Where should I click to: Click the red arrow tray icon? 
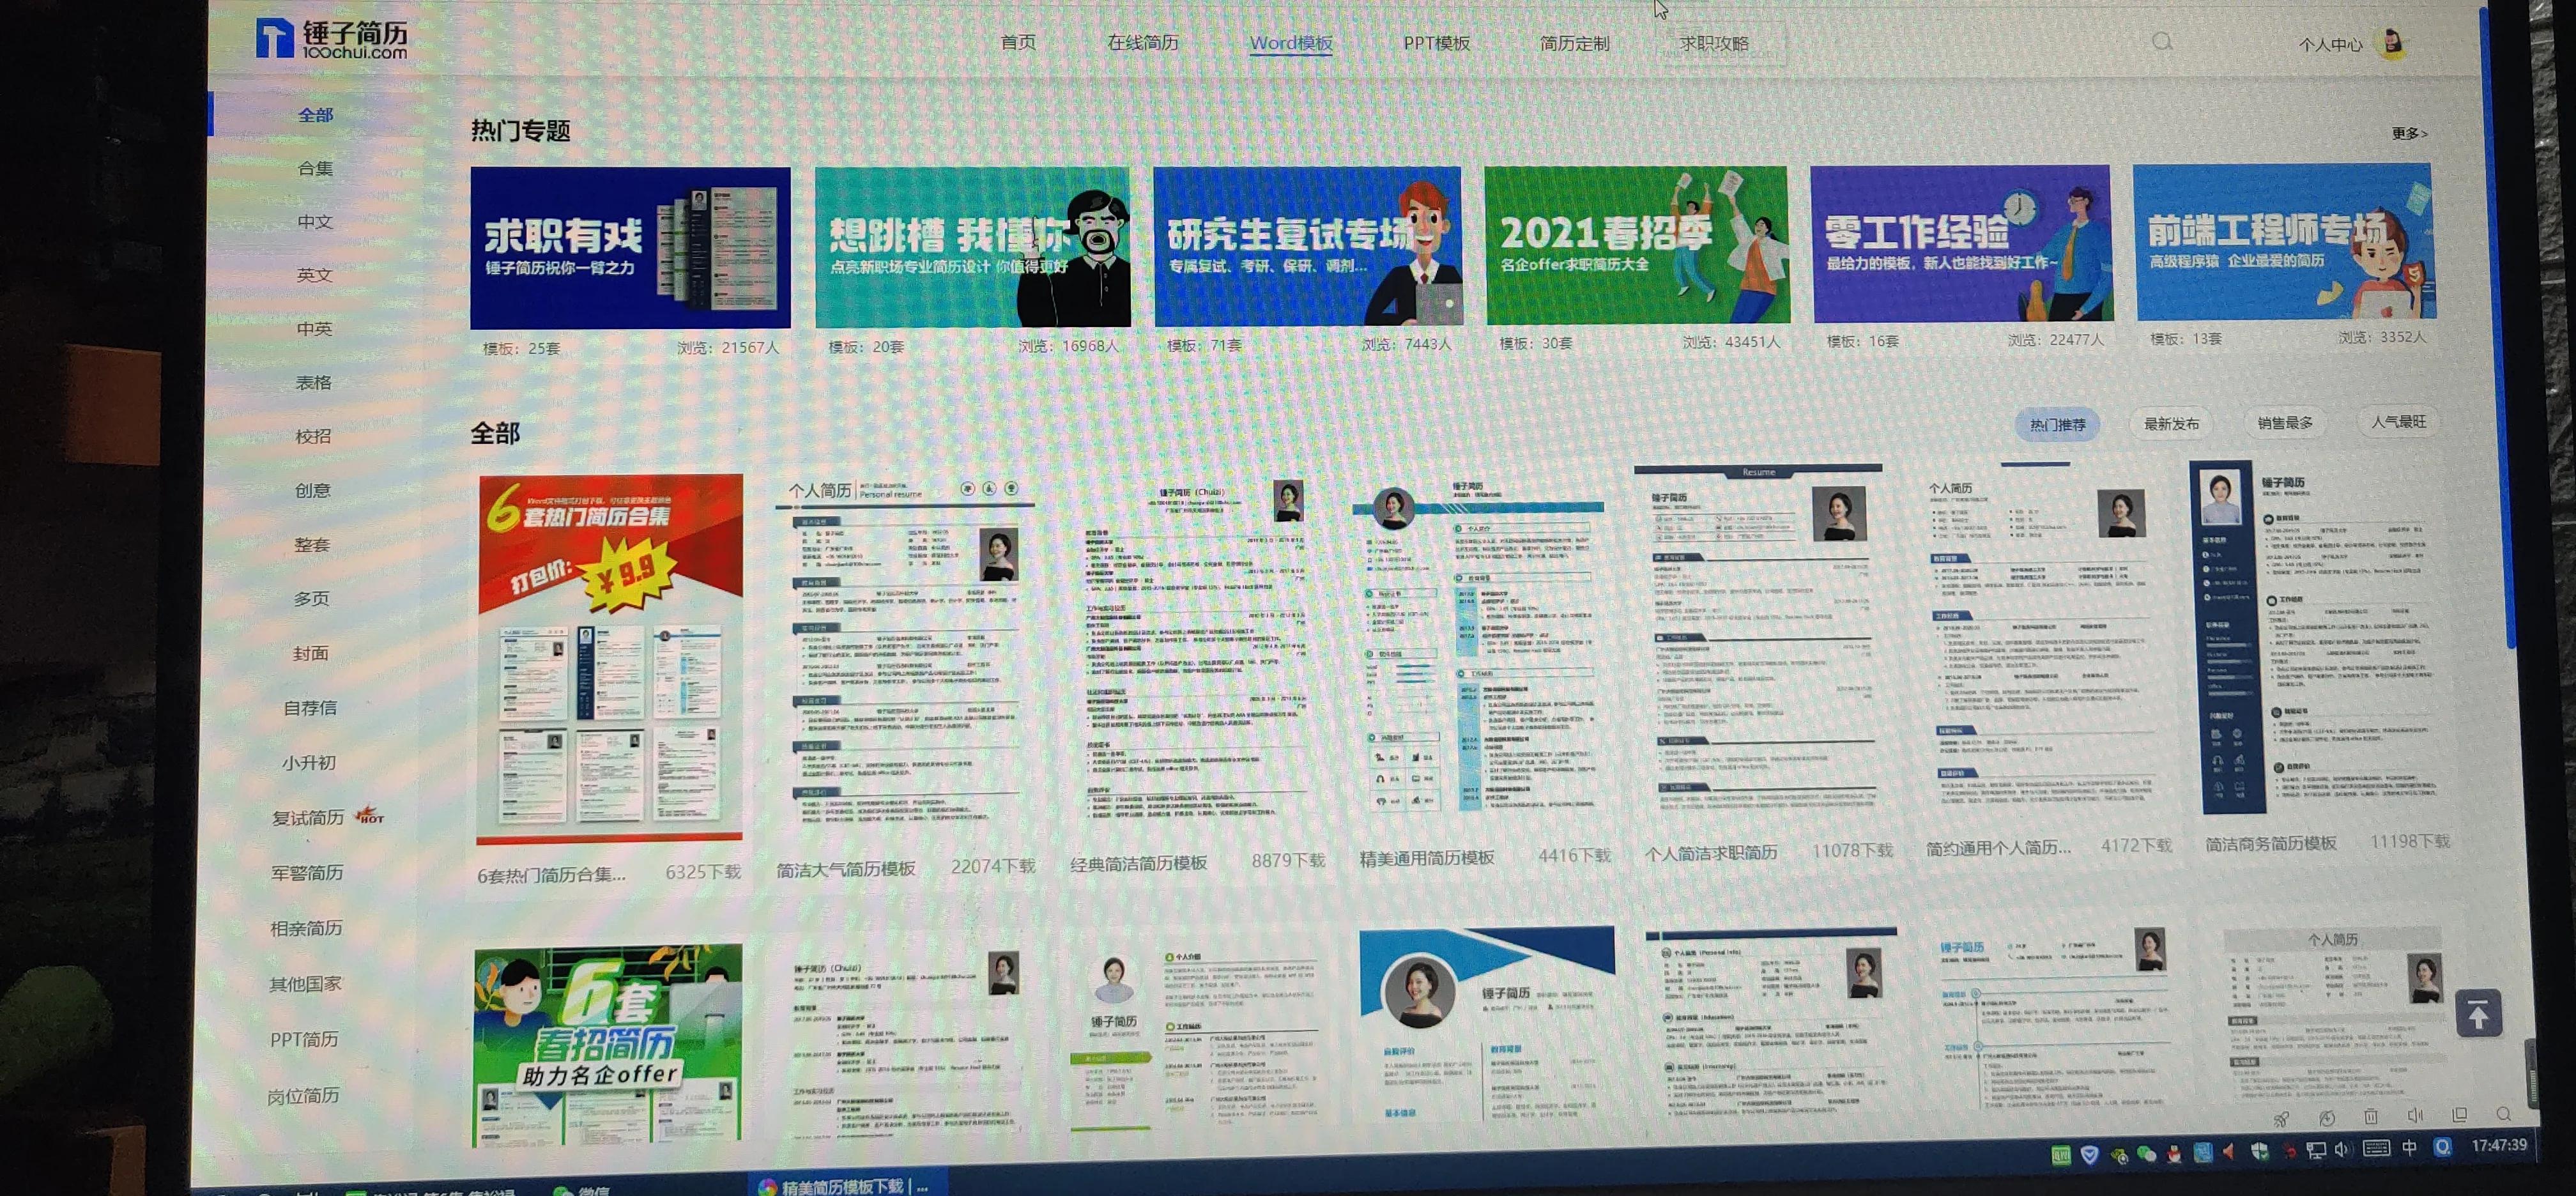[2228, 1152]
